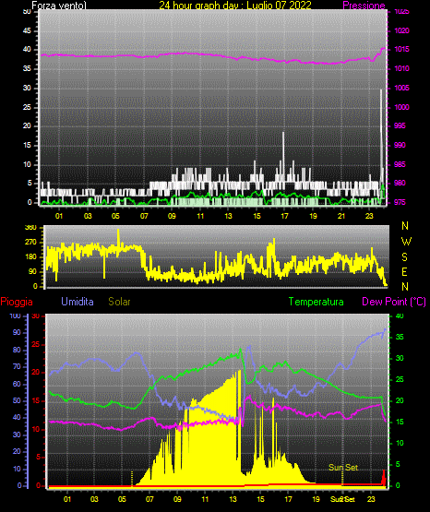Click the 1000 pressure axis value
The image size is (430, 512).
coord(401,107)
